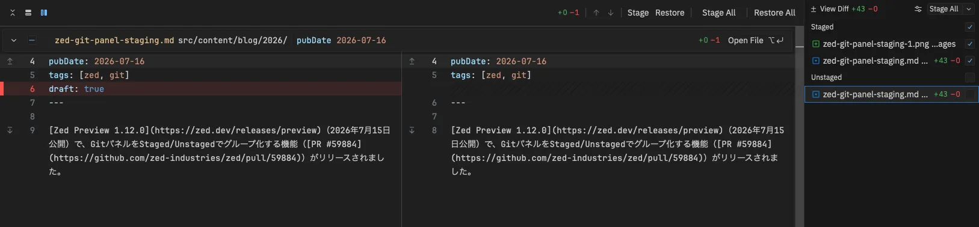979x227 pixels.
Task: Expand lines below in left pane
Action: pyautogui.click(x=10, y=130)
